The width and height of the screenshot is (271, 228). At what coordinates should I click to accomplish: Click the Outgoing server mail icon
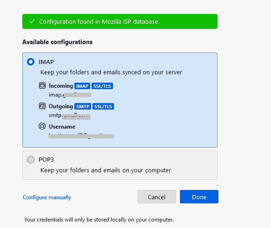(42, 106)
